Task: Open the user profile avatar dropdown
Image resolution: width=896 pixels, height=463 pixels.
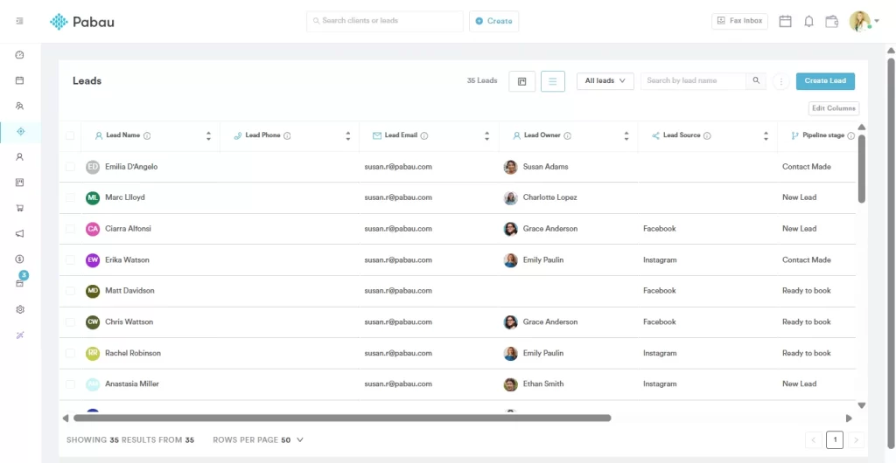Action: (x=861, y=21)
